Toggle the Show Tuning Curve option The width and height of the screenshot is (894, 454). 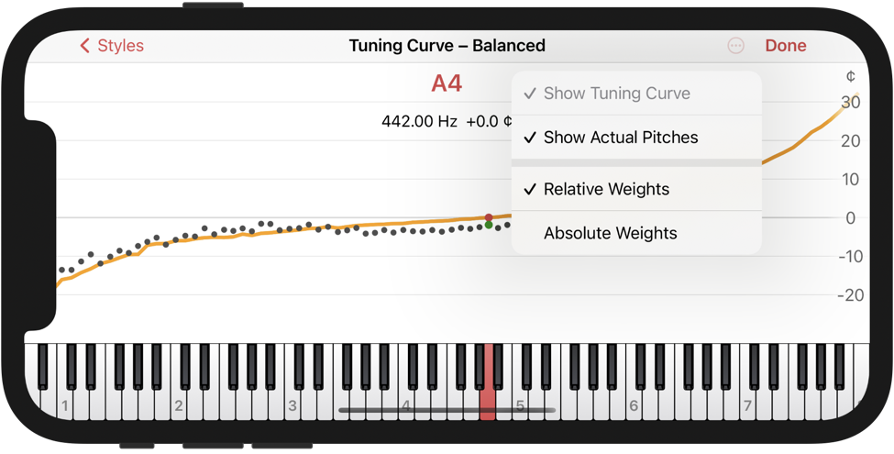coord(636,94)
